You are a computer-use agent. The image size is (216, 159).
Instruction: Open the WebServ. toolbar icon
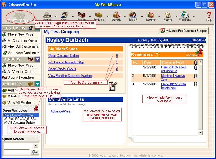tap(185, 15)
